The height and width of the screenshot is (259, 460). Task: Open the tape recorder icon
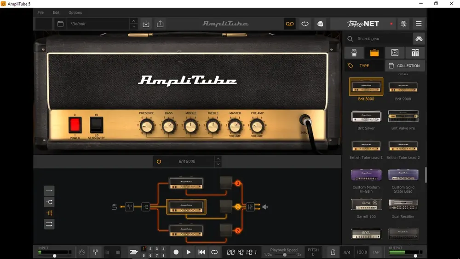289,24
